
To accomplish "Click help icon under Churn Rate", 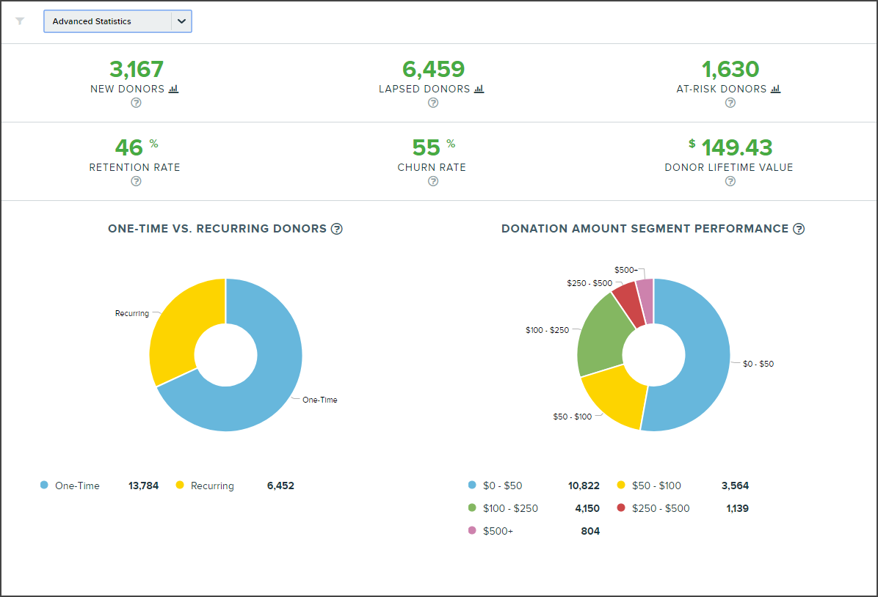I will [x=433, y=181].
